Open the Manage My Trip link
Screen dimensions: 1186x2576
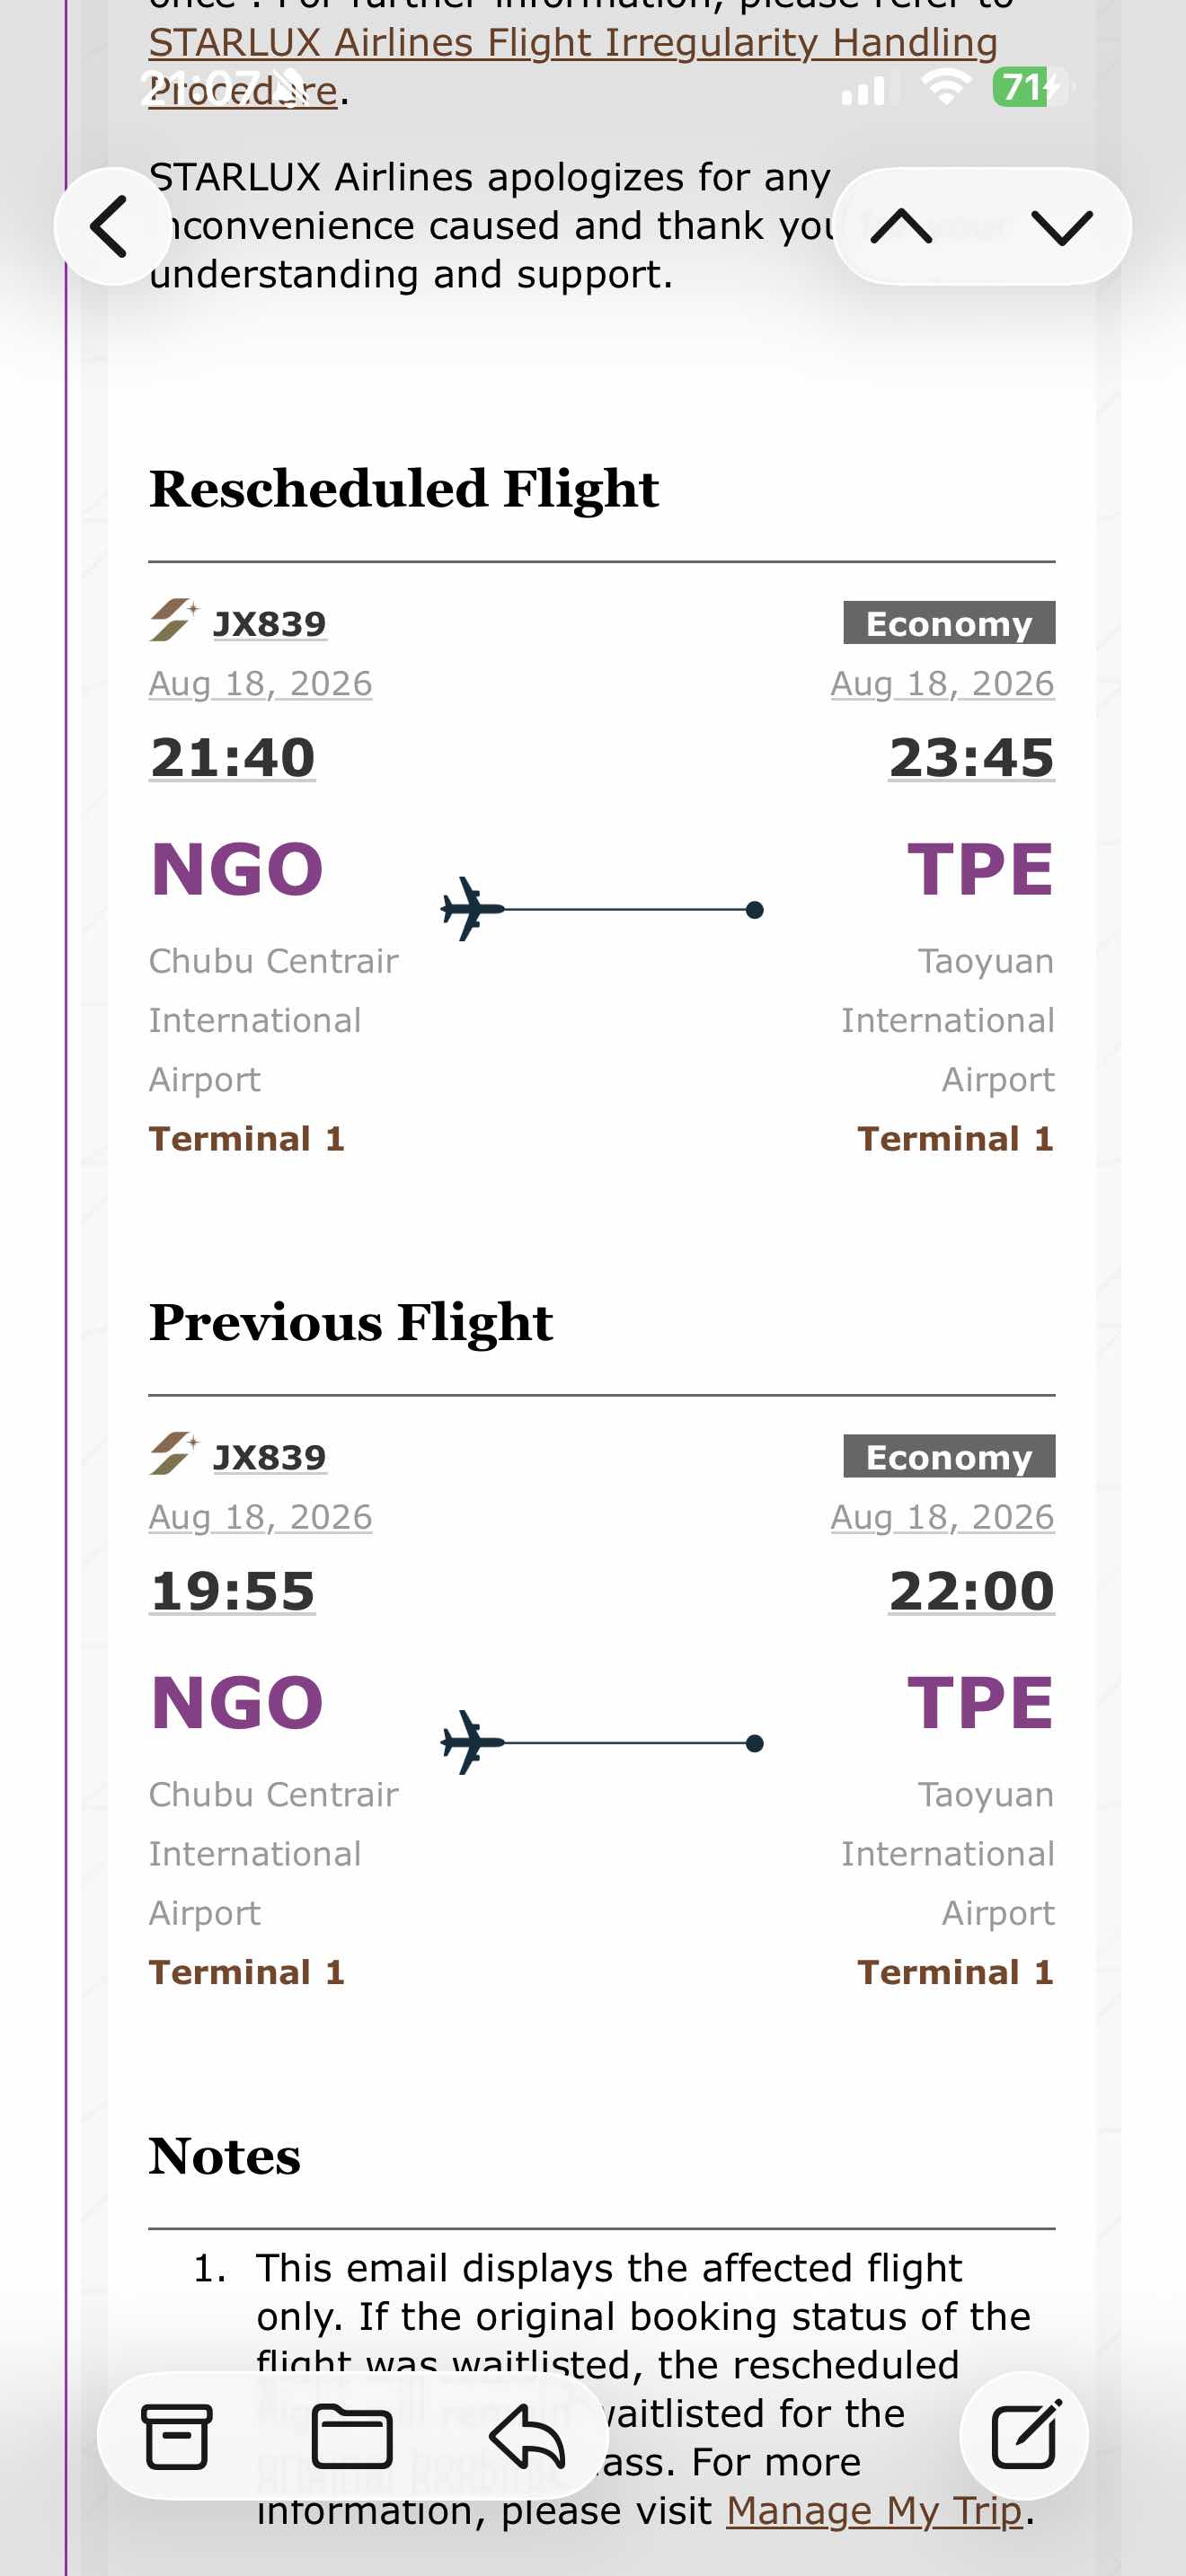coord(874,2510)
